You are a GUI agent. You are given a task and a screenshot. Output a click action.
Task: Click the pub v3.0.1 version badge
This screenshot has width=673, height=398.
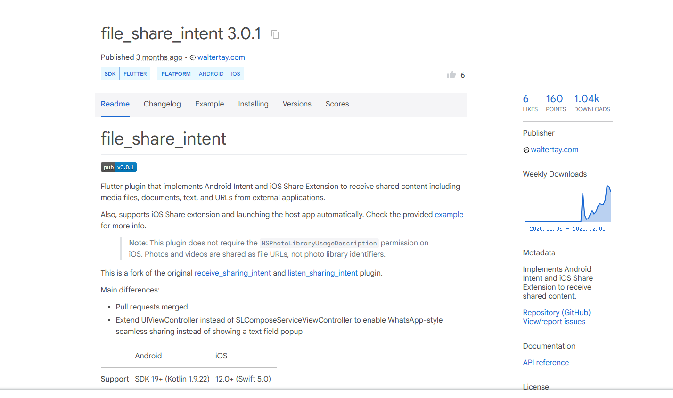pos(119,167)
